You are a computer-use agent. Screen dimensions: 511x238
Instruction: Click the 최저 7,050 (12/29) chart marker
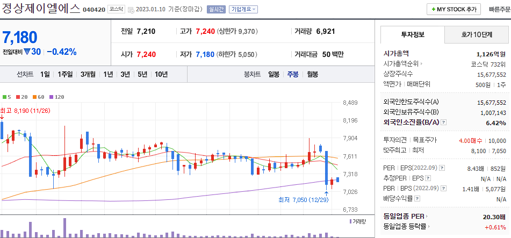[x=303, y=199]
